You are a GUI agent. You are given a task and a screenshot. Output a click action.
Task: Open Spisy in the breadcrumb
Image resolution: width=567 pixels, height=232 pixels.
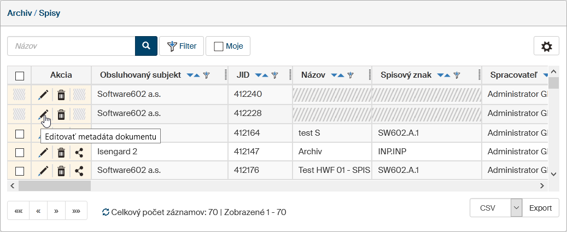coord(49,13)
